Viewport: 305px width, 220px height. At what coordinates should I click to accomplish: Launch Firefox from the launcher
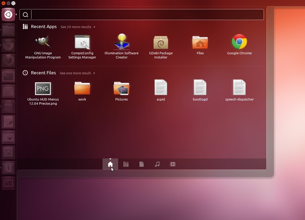point(8,61)
